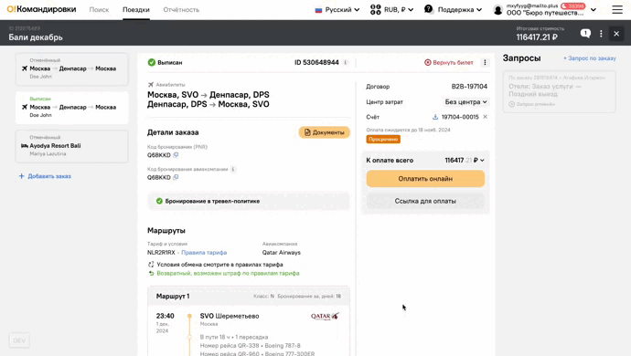Click the DEV badge button
The width and height of the screenshot is (631, 356).
19,340
